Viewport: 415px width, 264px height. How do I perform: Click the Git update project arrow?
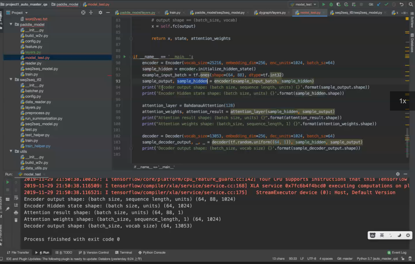tap(379, 4)
